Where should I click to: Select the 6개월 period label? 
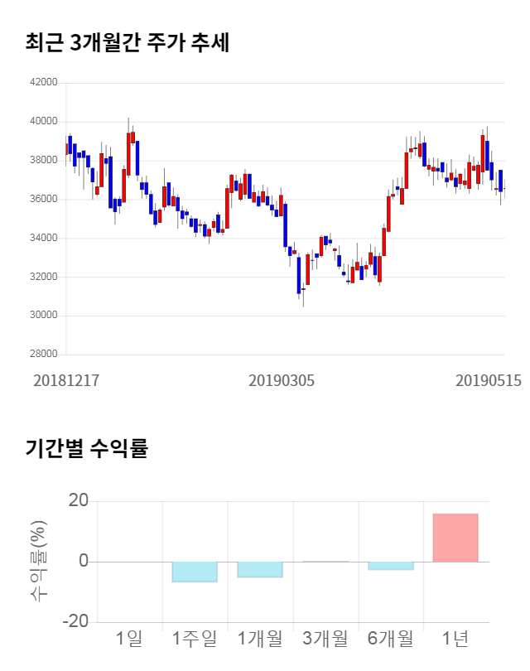point(391,639)
